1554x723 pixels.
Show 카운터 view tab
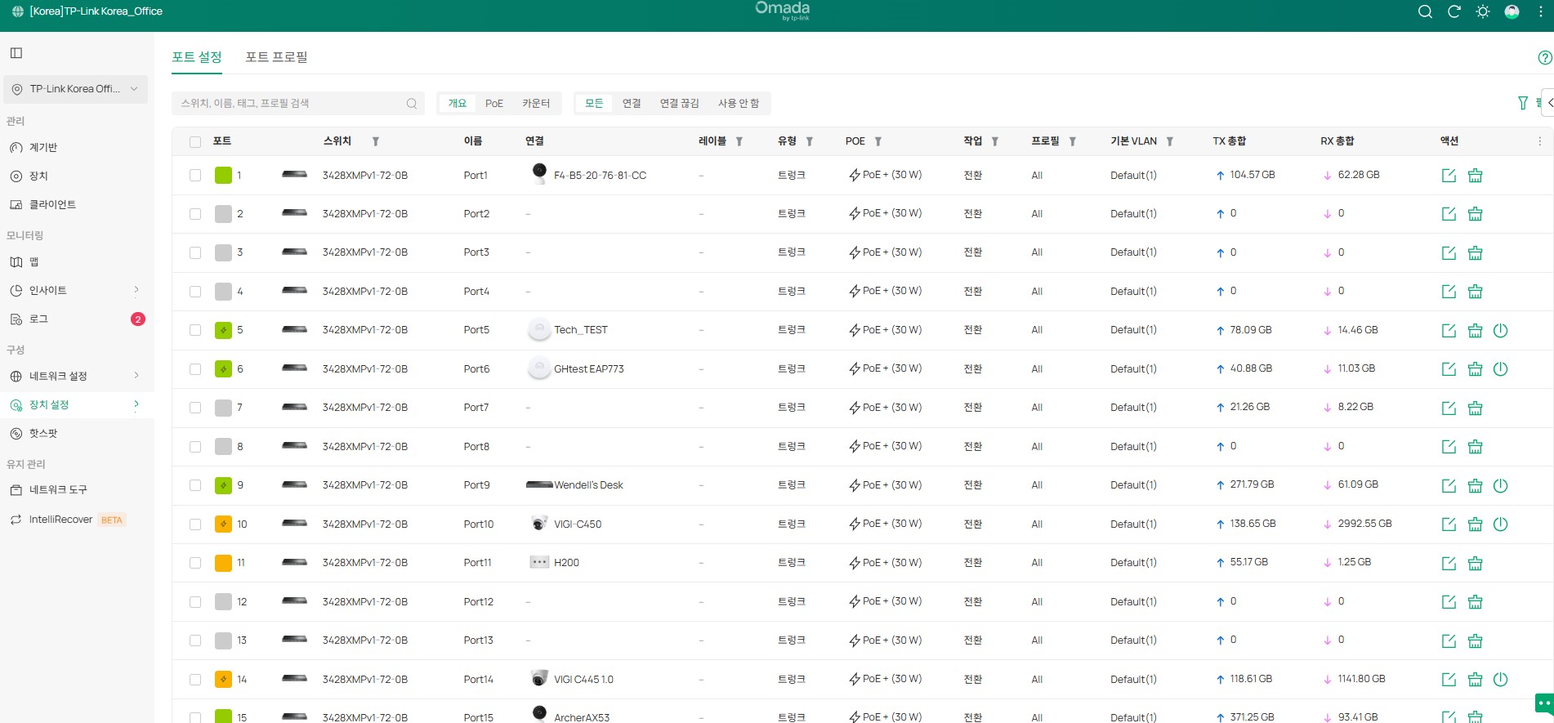coord(536,104)
